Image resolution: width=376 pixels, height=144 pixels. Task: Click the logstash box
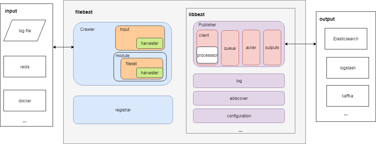[348, 68]
